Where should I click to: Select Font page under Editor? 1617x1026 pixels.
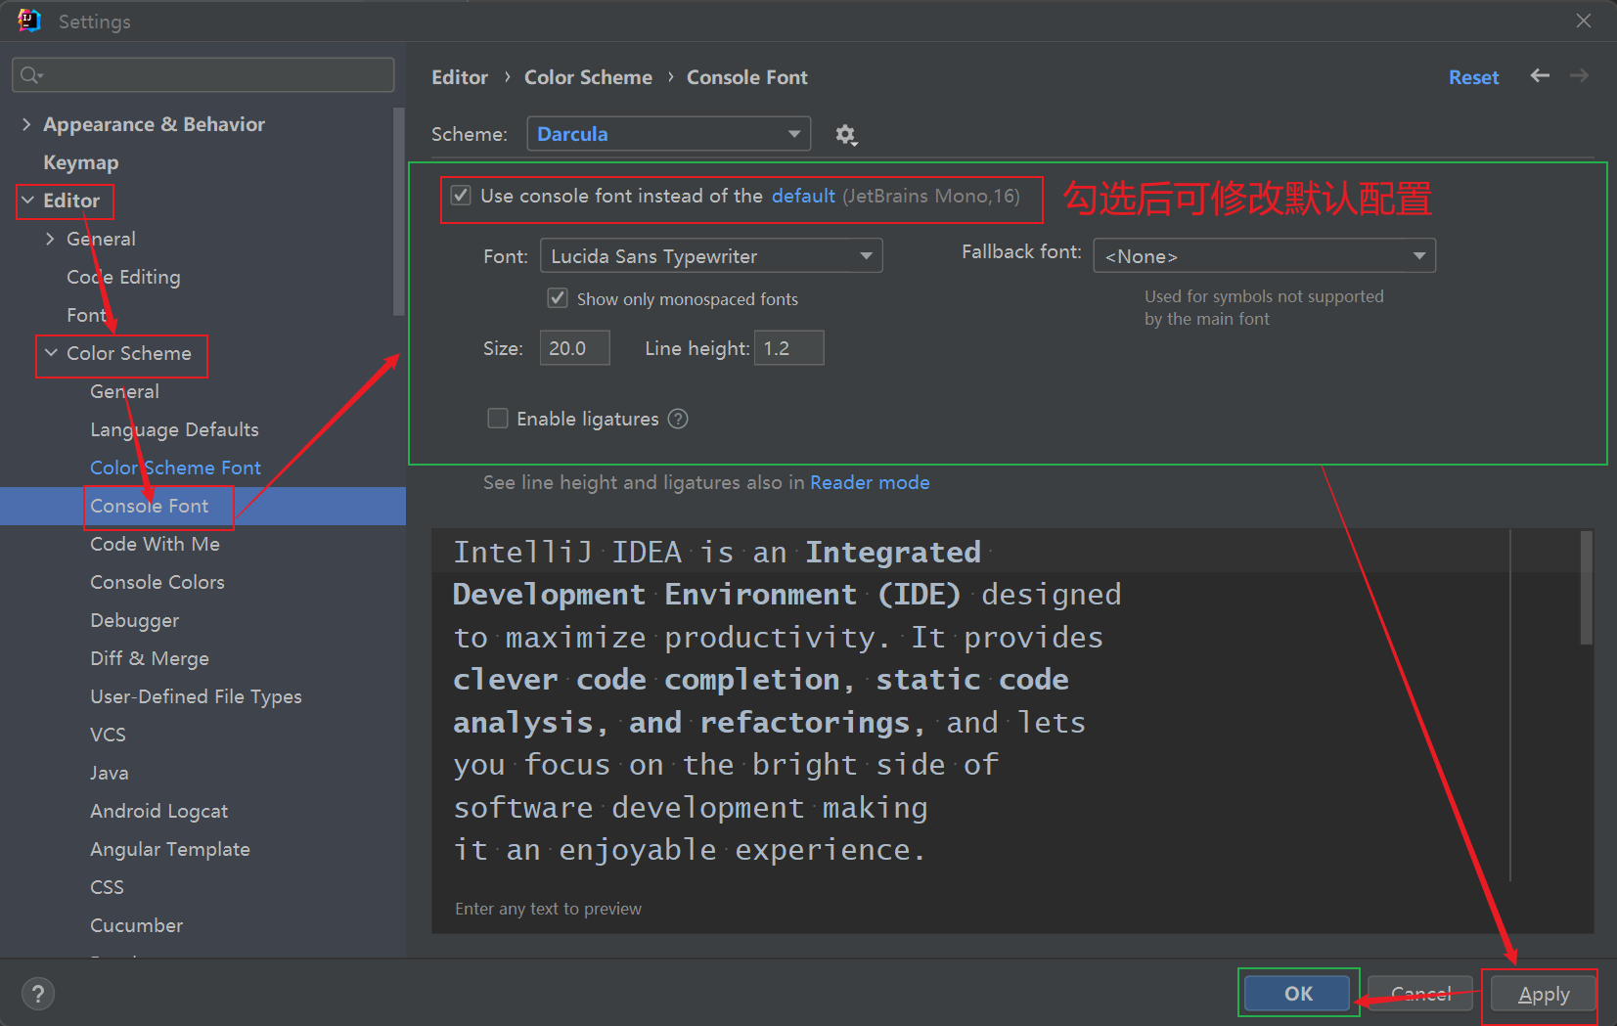click(x=86, y=315)
